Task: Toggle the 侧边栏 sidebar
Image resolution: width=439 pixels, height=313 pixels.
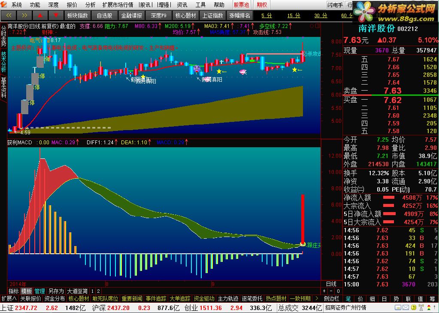Action: point(331,299)
